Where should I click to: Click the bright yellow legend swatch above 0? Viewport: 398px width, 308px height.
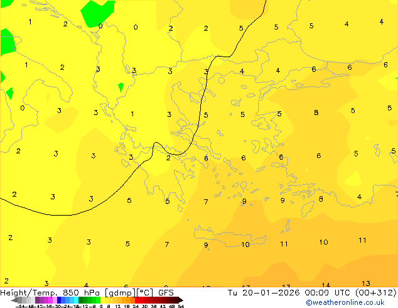(102, 300)
